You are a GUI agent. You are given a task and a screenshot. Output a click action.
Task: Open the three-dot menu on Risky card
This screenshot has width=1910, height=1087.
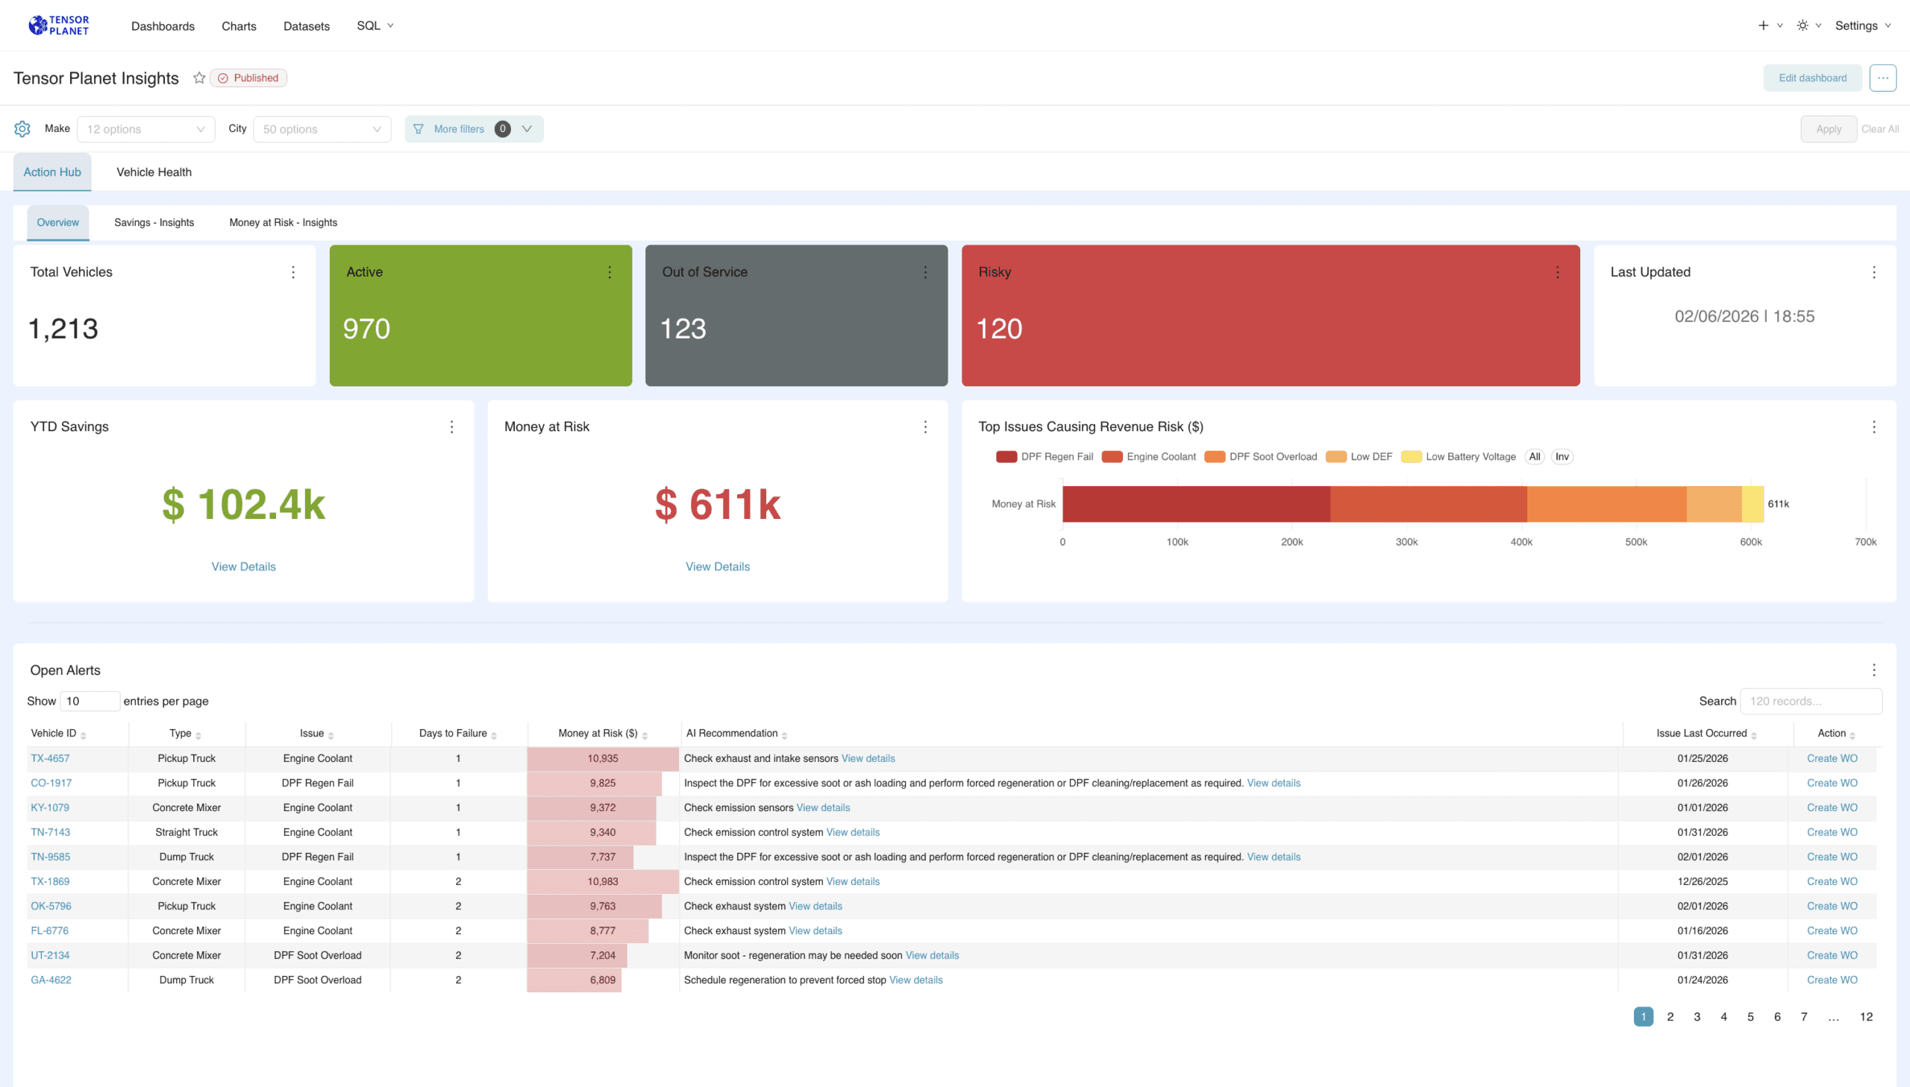(1557, 273)
